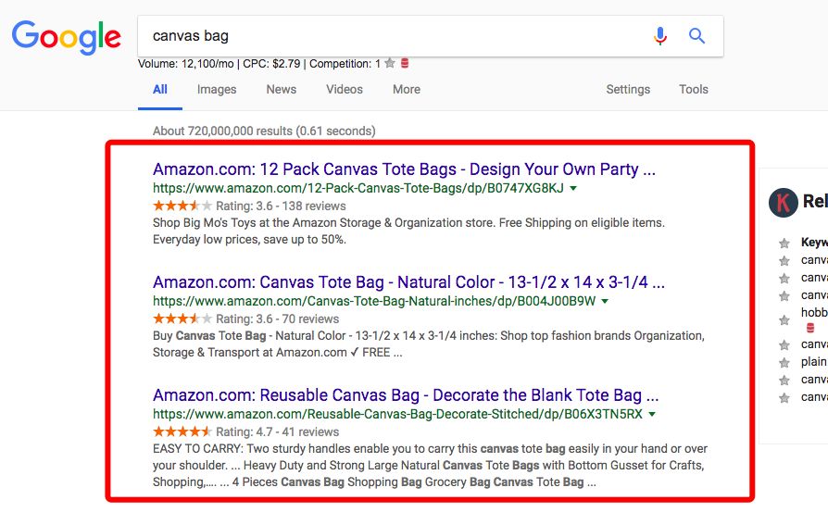Toggle the star beside Keyword column header
Viewport: 828px width, 525px height.
click(784, 243)
